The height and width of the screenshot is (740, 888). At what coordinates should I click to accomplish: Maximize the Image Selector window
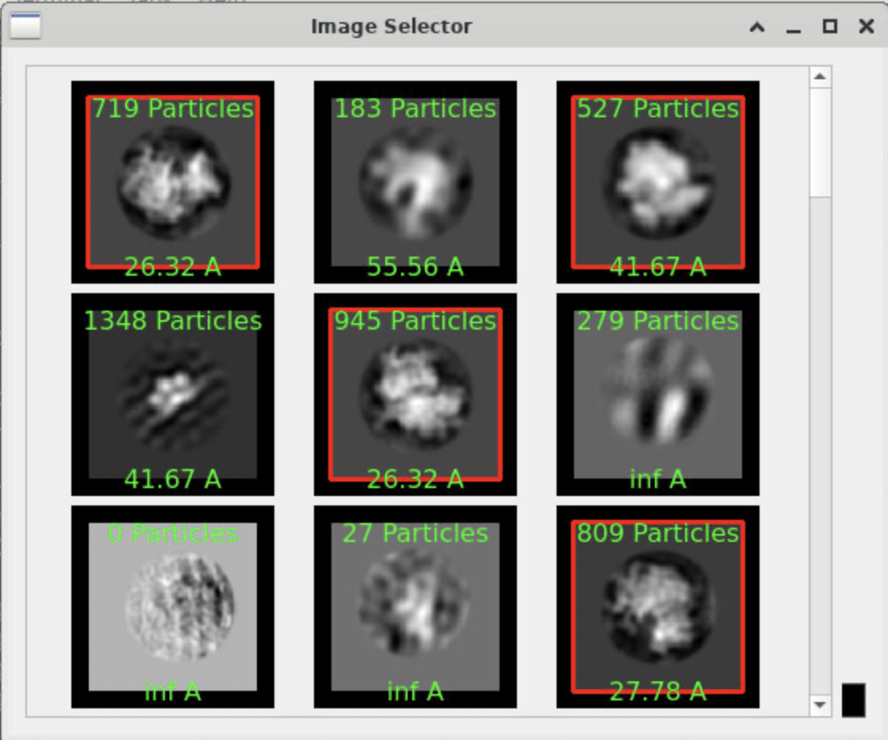(x=830, y=27)
